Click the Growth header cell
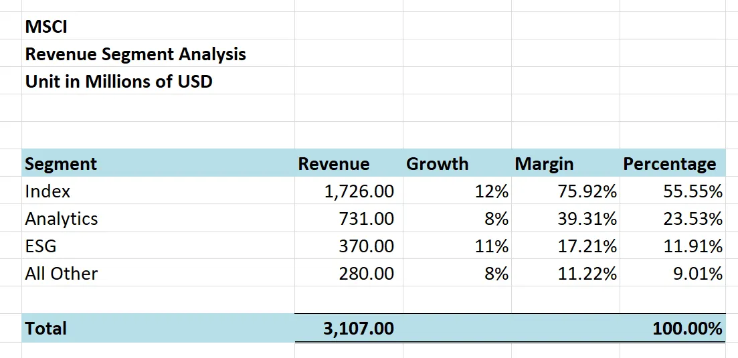This screenshot has width=738, height=358. click(438, 164)
